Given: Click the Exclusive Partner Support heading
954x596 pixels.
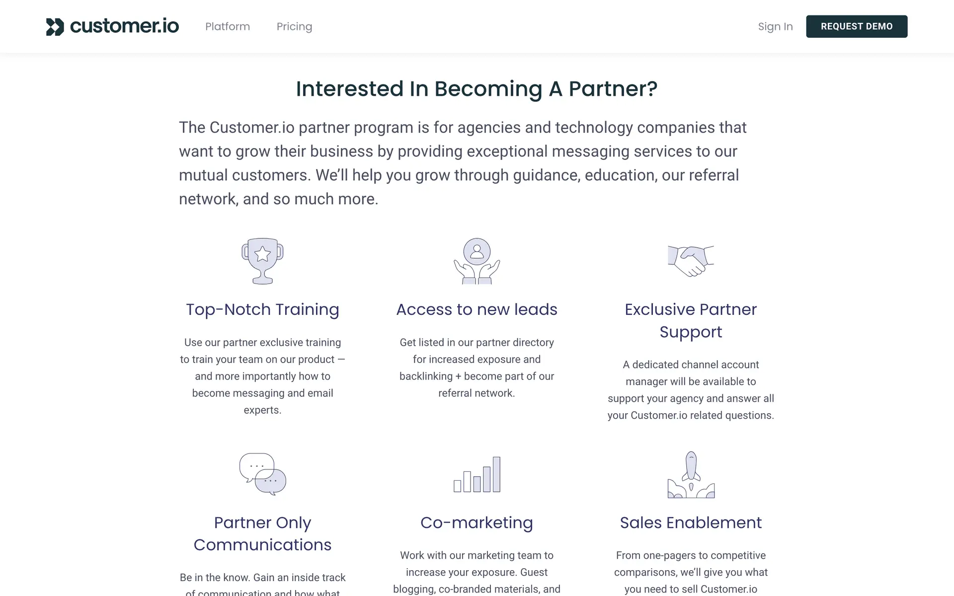Looking at the screenshot, I should coord(691,320).
